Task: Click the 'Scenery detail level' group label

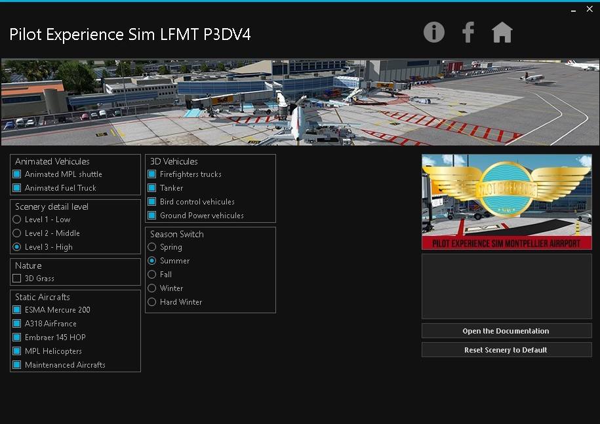Action: pyautogui.click(x=52, y=207)
